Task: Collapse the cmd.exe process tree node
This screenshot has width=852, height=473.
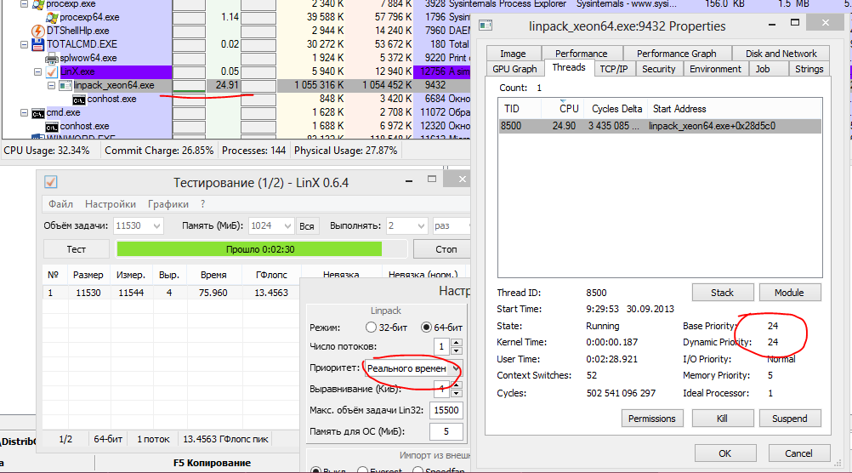Action: [x=24, y=112]
